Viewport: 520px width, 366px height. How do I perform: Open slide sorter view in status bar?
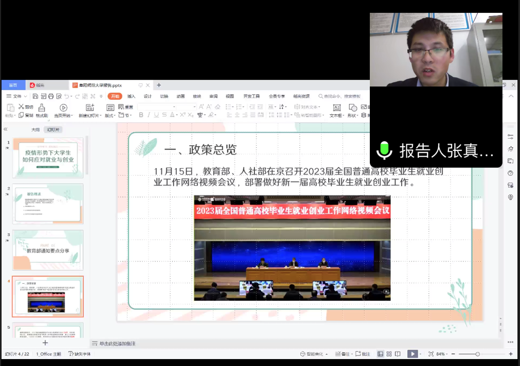389,354
